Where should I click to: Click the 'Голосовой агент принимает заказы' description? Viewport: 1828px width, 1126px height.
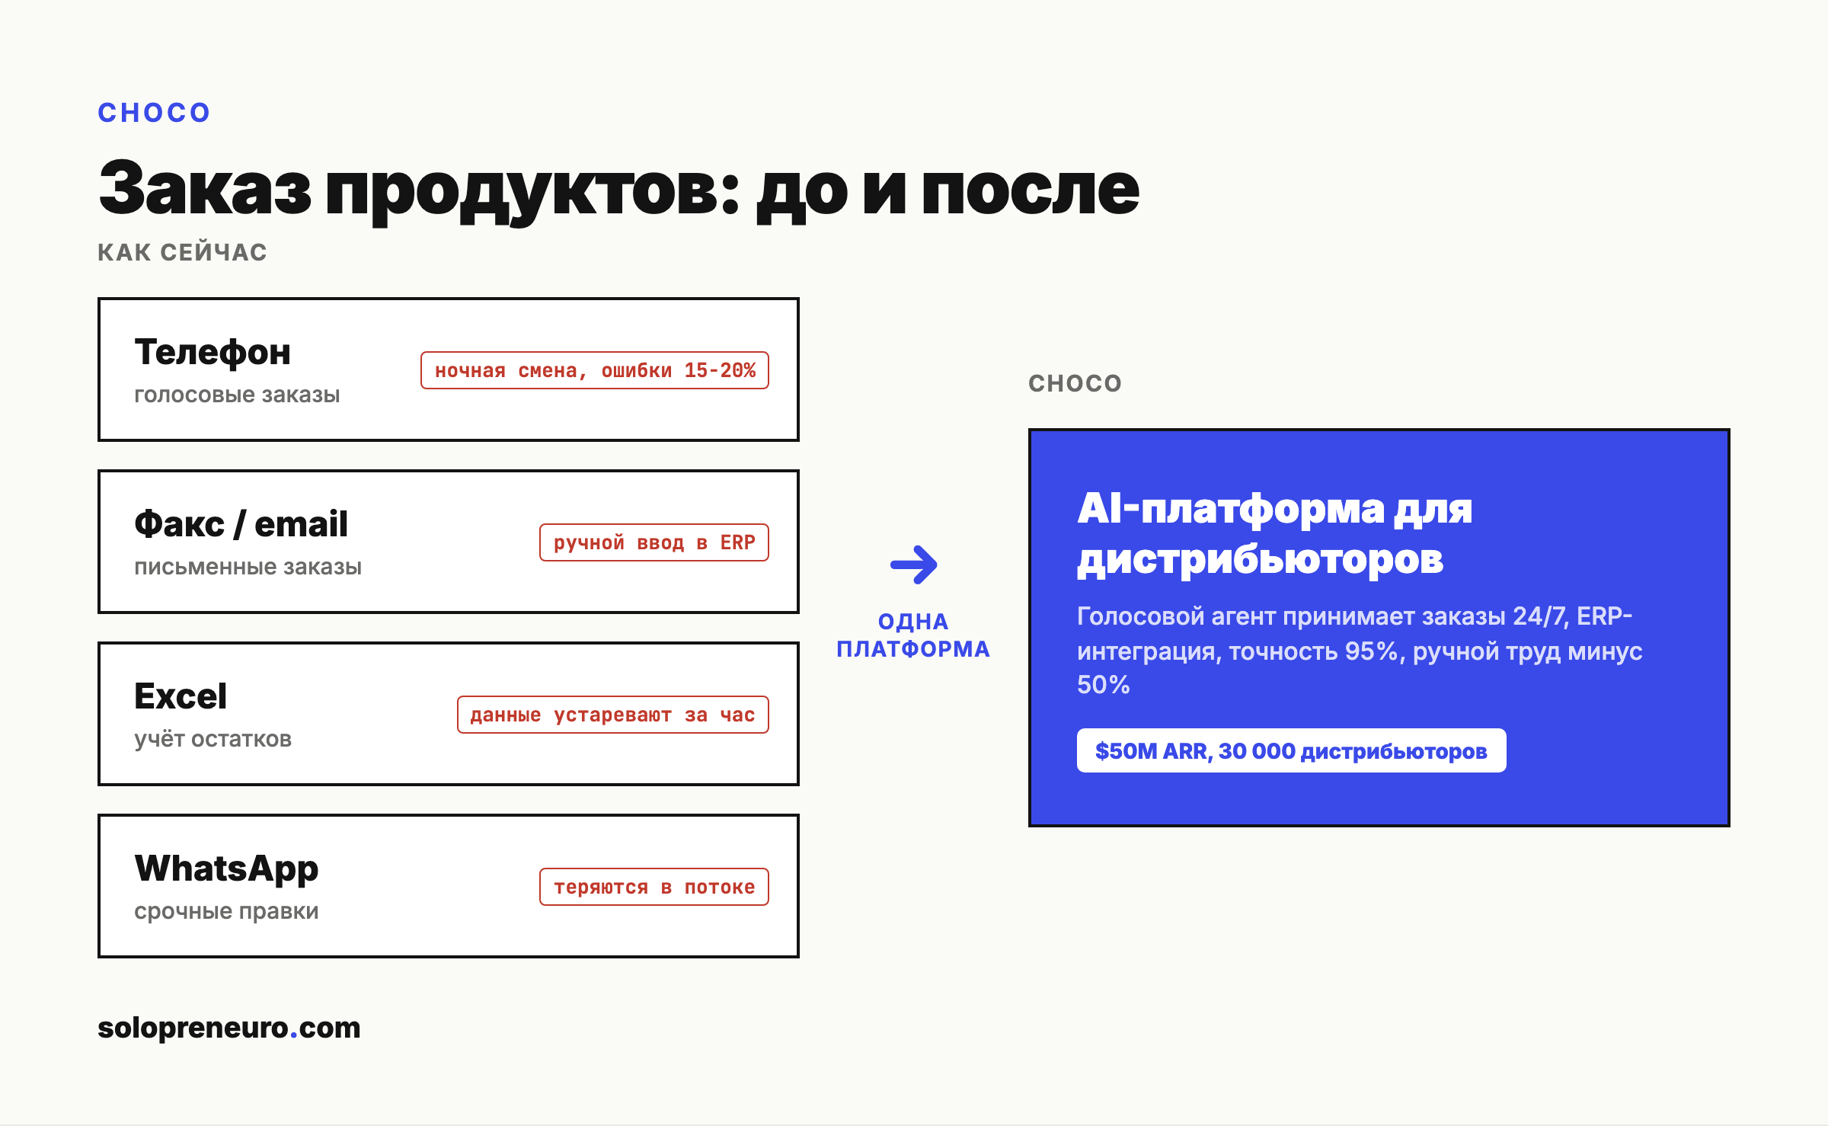(1360, 651)
